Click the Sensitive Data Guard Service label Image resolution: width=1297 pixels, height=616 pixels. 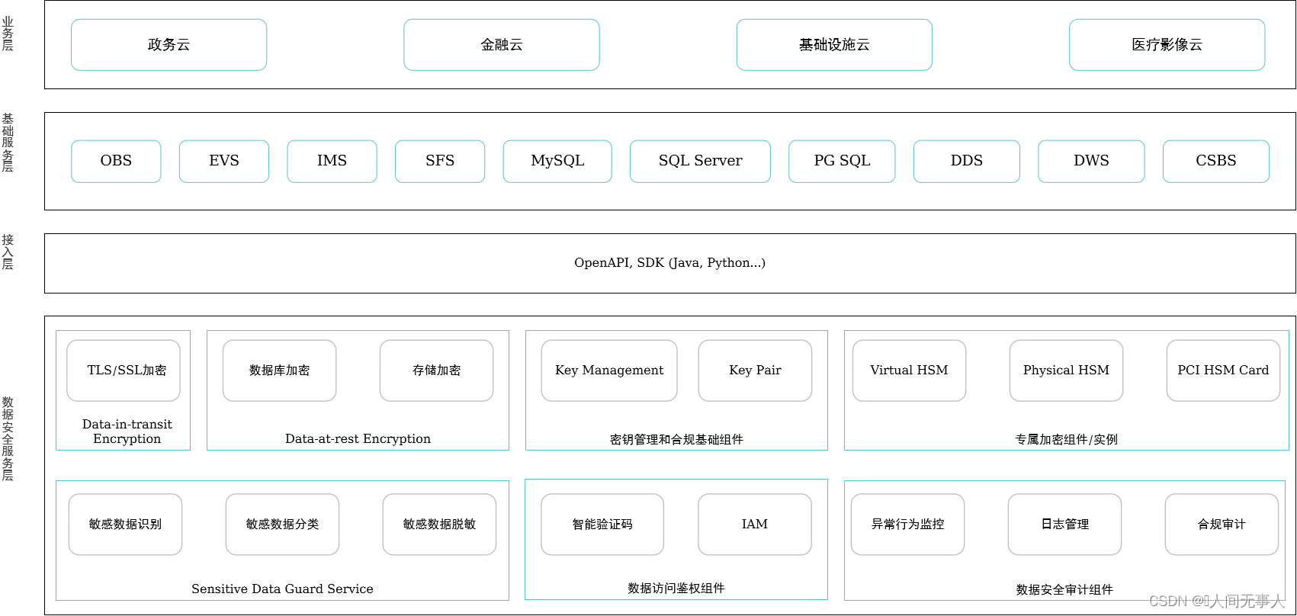pyautogui.click(x=282, y=589)
